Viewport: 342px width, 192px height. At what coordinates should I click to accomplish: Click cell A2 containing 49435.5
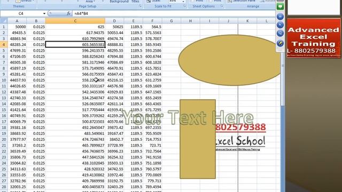[17, 33]
